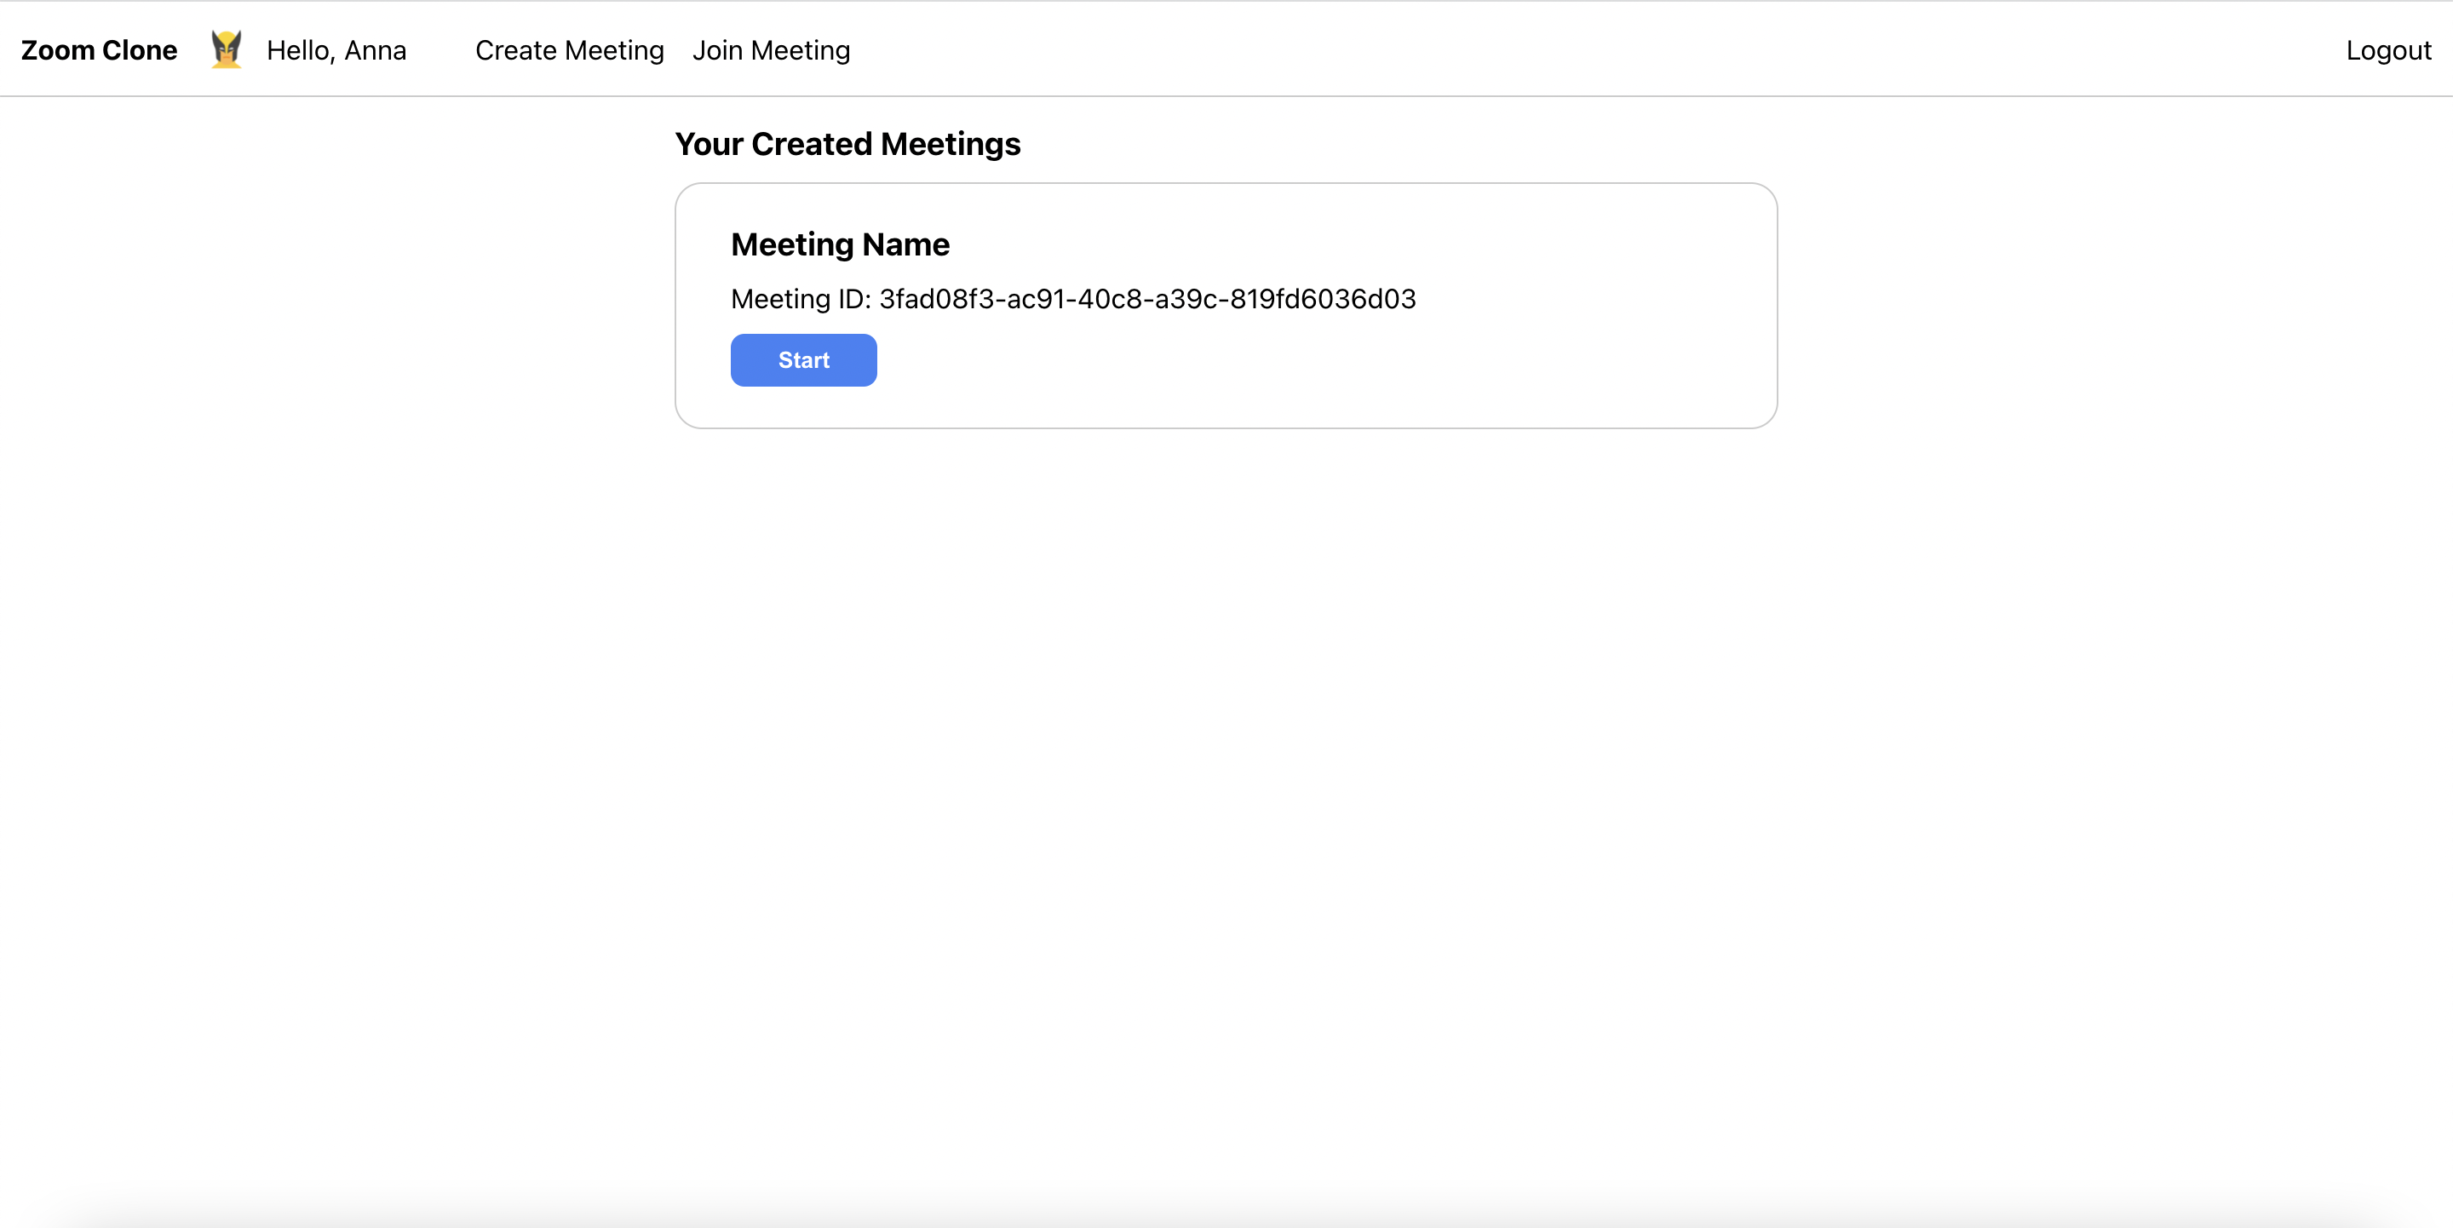Click the word "Create" in the navbar

click(x=516, y=50)
